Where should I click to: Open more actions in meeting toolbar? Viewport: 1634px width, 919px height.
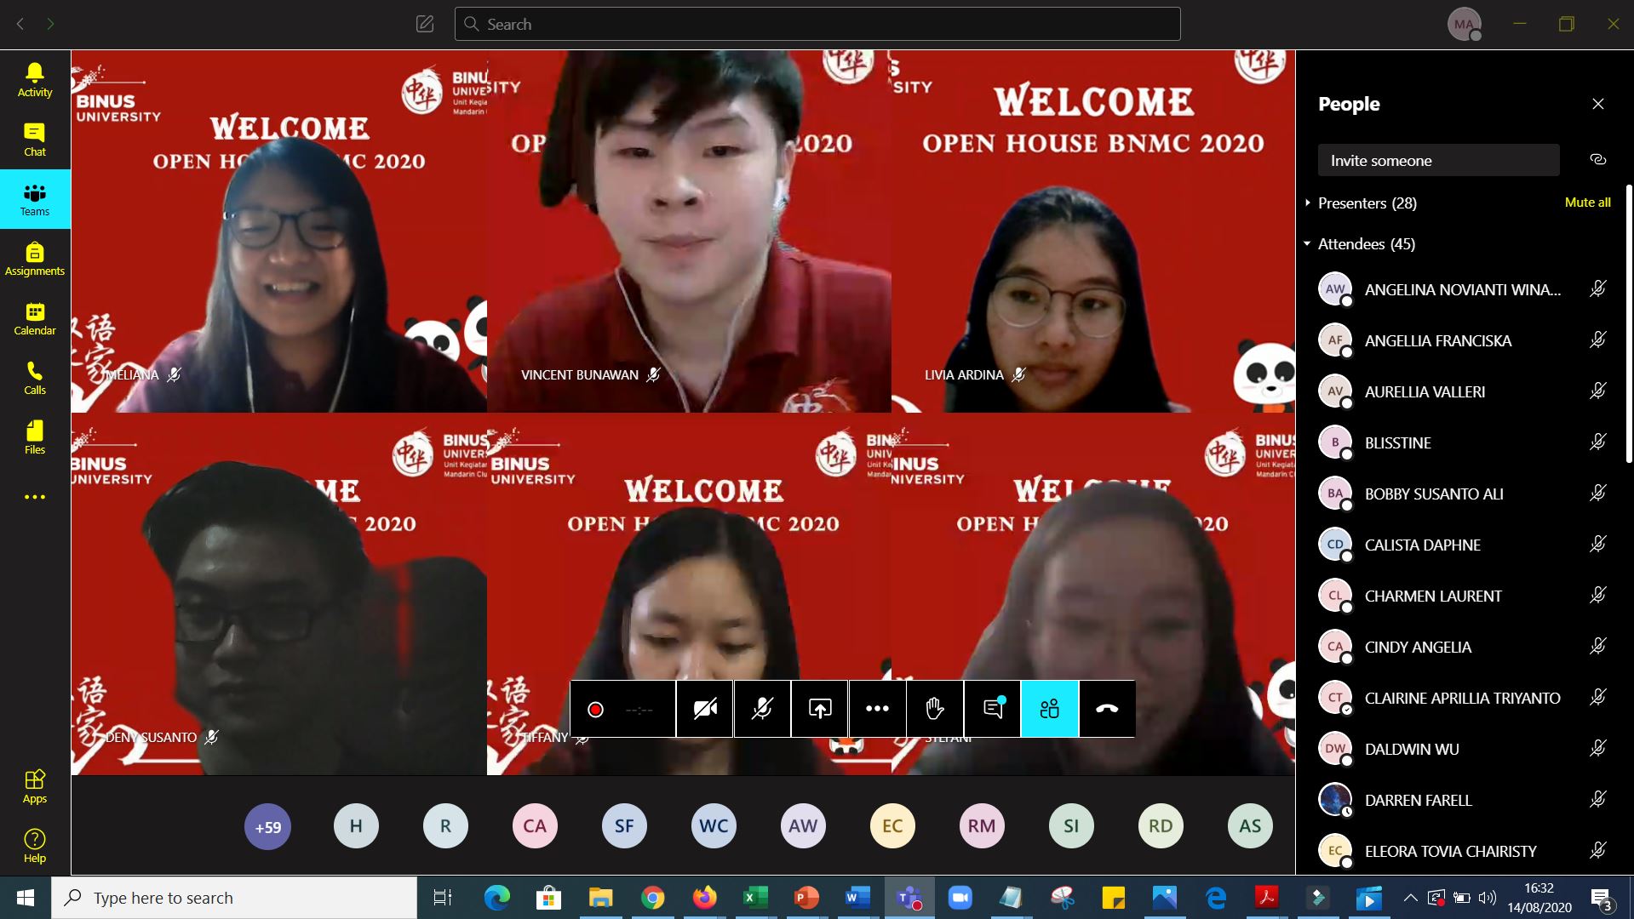[877, 709]
